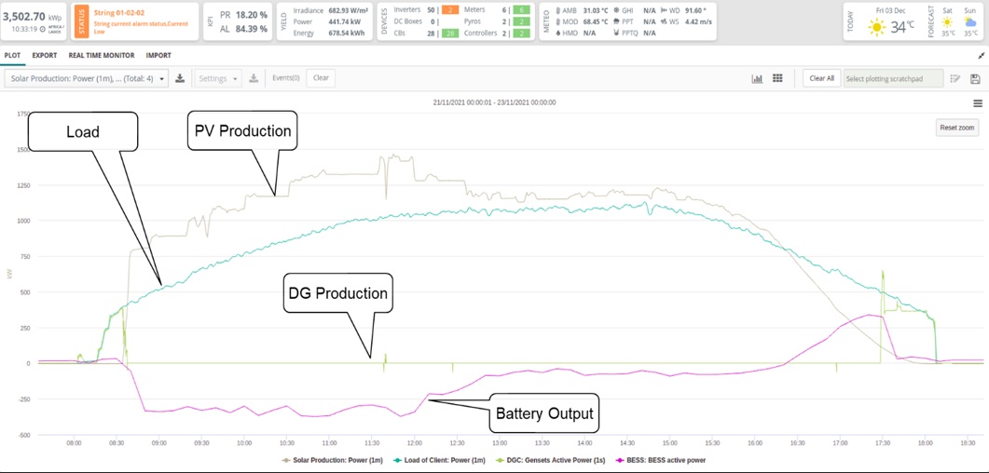989x473 pixels.
Task: Save the plot with the floppy disk icon
Action: (x=975, y=79)
